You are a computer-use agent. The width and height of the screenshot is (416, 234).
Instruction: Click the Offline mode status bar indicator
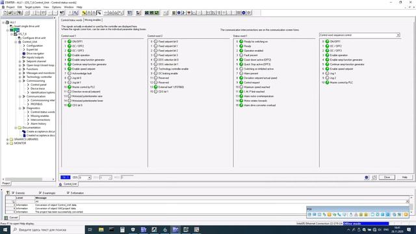[x=366, y=224]
